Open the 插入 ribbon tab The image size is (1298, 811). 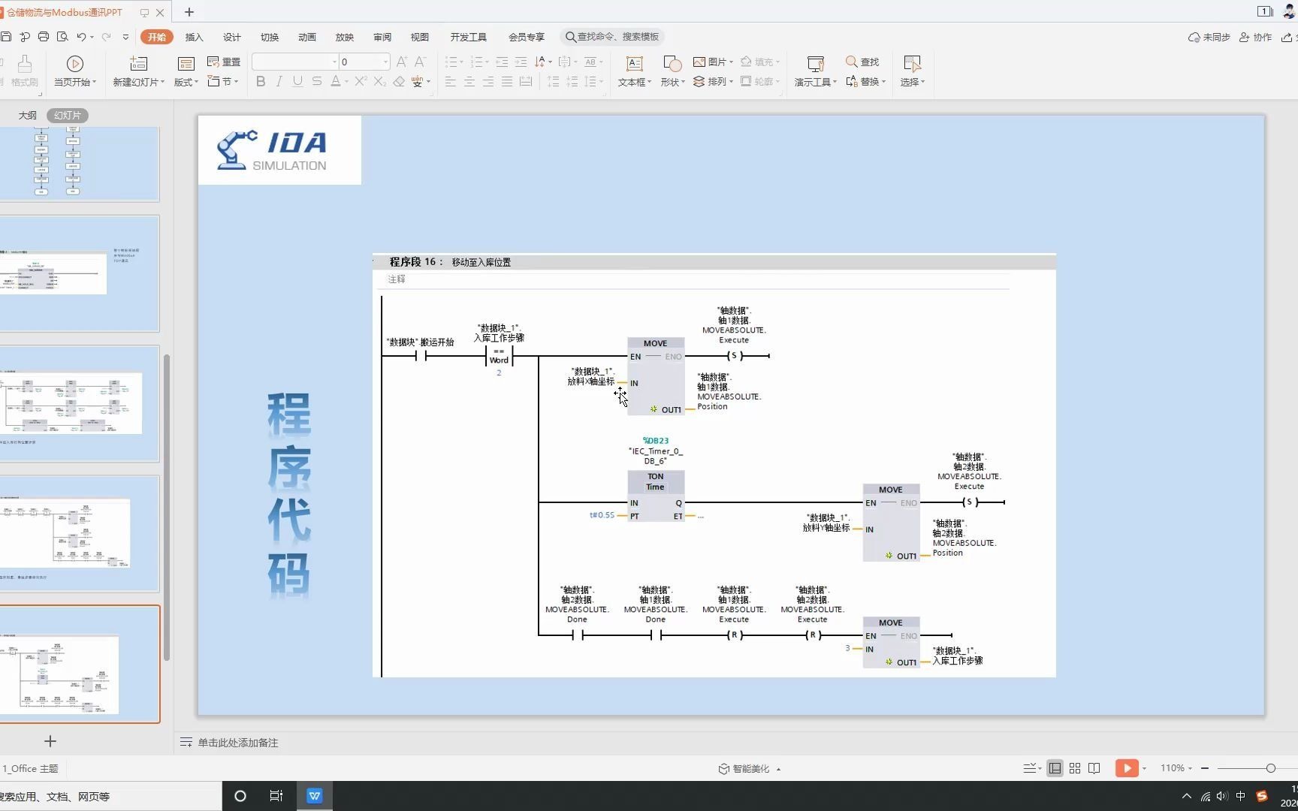pyautogui.click(x=195, y=37)
